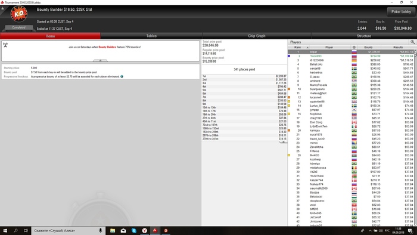The width and height of the screenshot is (417, 235).
Task: Activate the Alice microphone icon
Action: pos(101,230)
